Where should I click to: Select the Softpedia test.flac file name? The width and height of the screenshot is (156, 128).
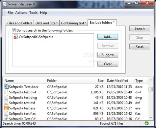22,114
